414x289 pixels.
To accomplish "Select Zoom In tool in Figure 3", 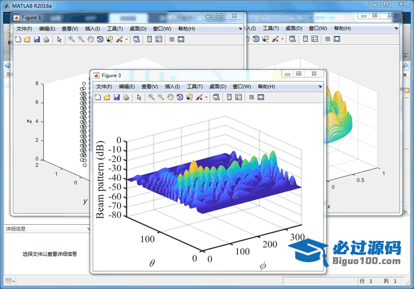I will [x=151, y=97].
